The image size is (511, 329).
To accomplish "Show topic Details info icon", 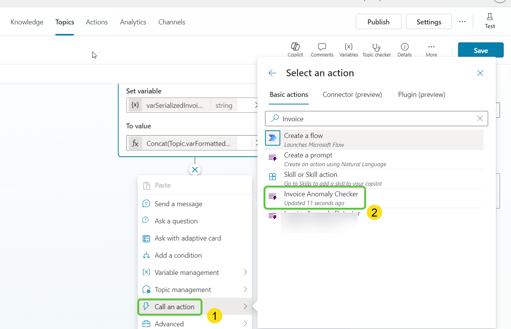I will coord(405,47).
